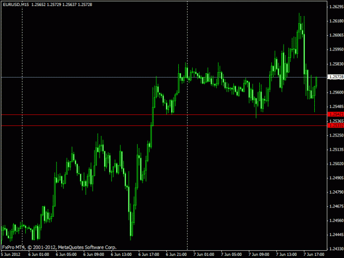Viewport: 344px width, 258px height.
Task: Click the 1.24560 price scale value
Action: click(336, 221)
